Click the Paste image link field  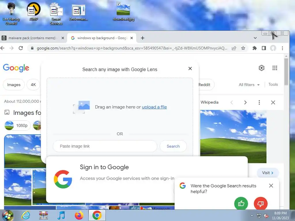[x=105, y=146]
